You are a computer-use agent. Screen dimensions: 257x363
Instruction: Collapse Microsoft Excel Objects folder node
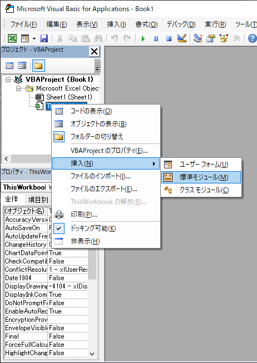coord(18,88)
